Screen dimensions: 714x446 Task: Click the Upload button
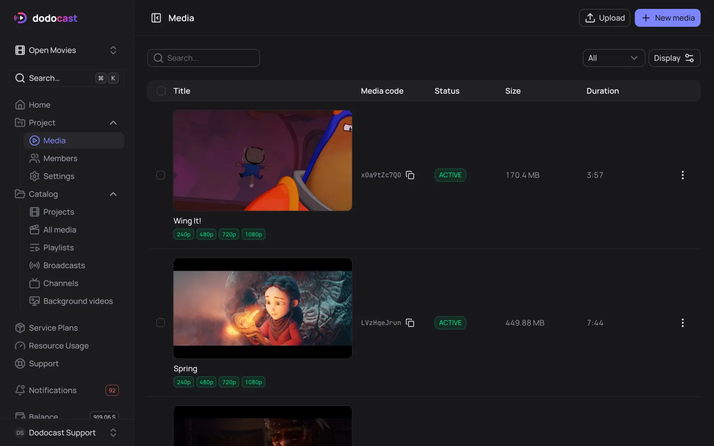click(604, 18)
